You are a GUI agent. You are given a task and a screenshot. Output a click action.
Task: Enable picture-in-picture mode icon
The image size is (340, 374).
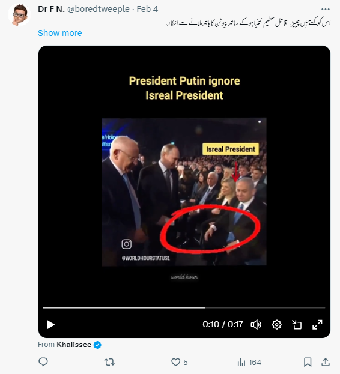coord(297,325)
